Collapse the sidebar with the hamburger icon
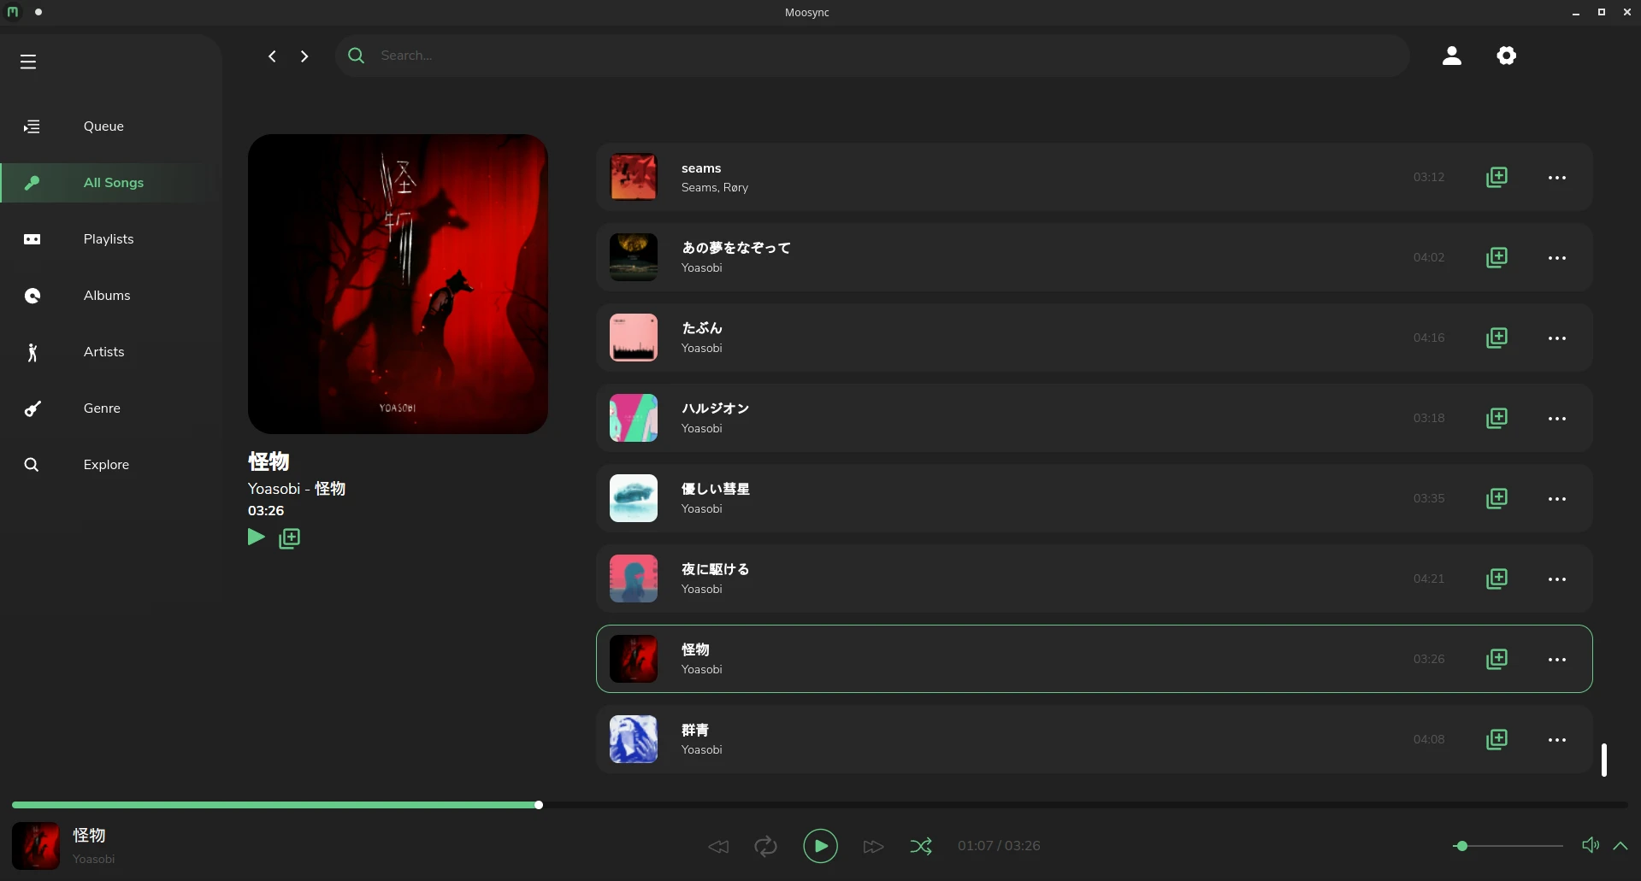The width and height of the screenshot is (1641, 881). [28, 62]
